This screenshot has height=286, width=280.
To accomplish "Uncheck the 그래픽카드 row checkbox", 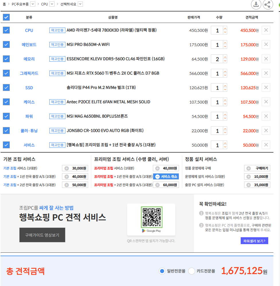I will pos(6,73).
